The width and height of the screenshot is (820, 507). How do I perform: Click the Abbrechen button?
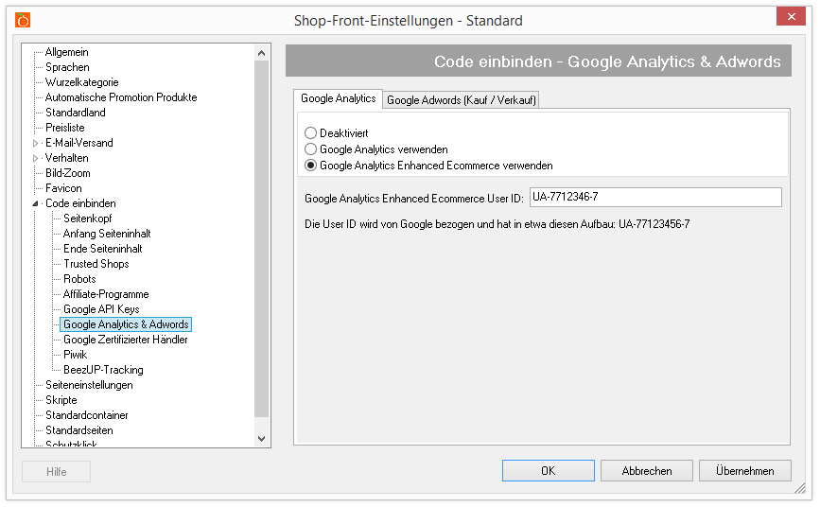(647, 471)
